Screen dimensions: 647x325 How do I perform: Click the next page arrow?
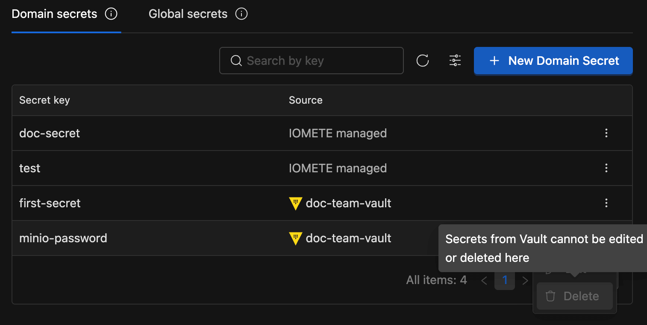[x=525, y=280]
